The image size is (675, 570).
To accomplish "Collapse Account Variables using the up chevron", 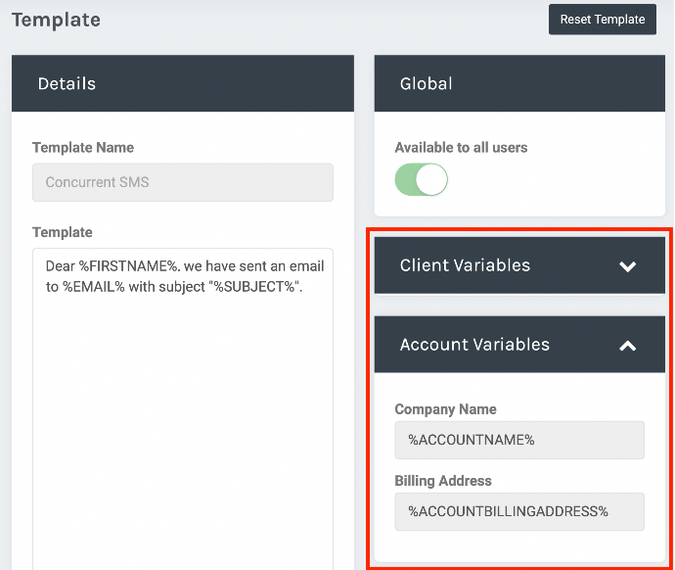I will pyautogui.click(x=628, y=346).
